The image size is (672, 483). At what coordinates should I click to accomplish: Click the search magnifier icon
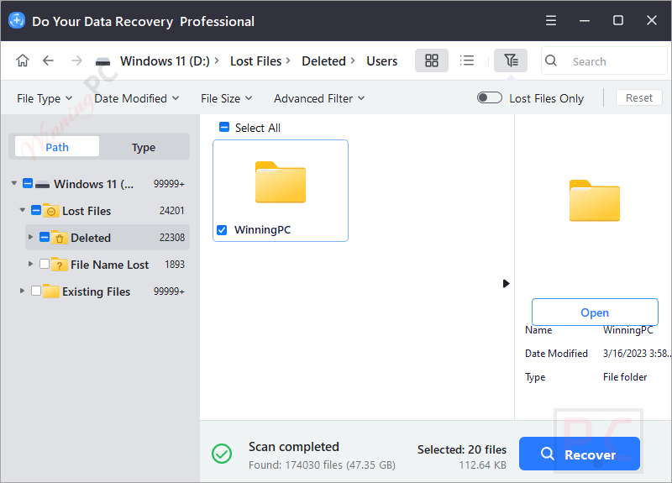click(551, 60)
